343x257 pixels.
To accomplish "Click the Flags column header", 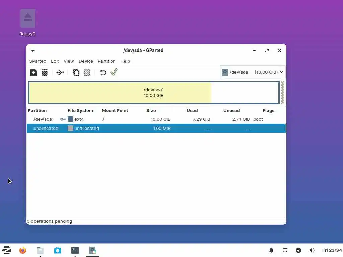I will coord(268,110).
